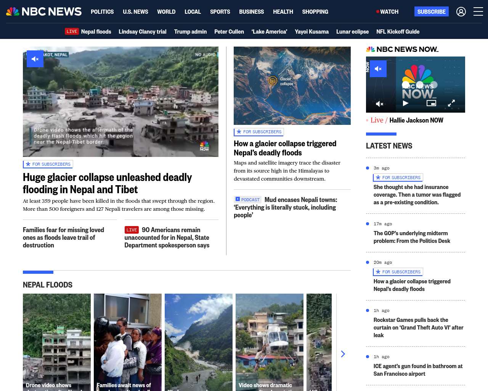Show next Nepal Floods carousel items

coord(343,354)
